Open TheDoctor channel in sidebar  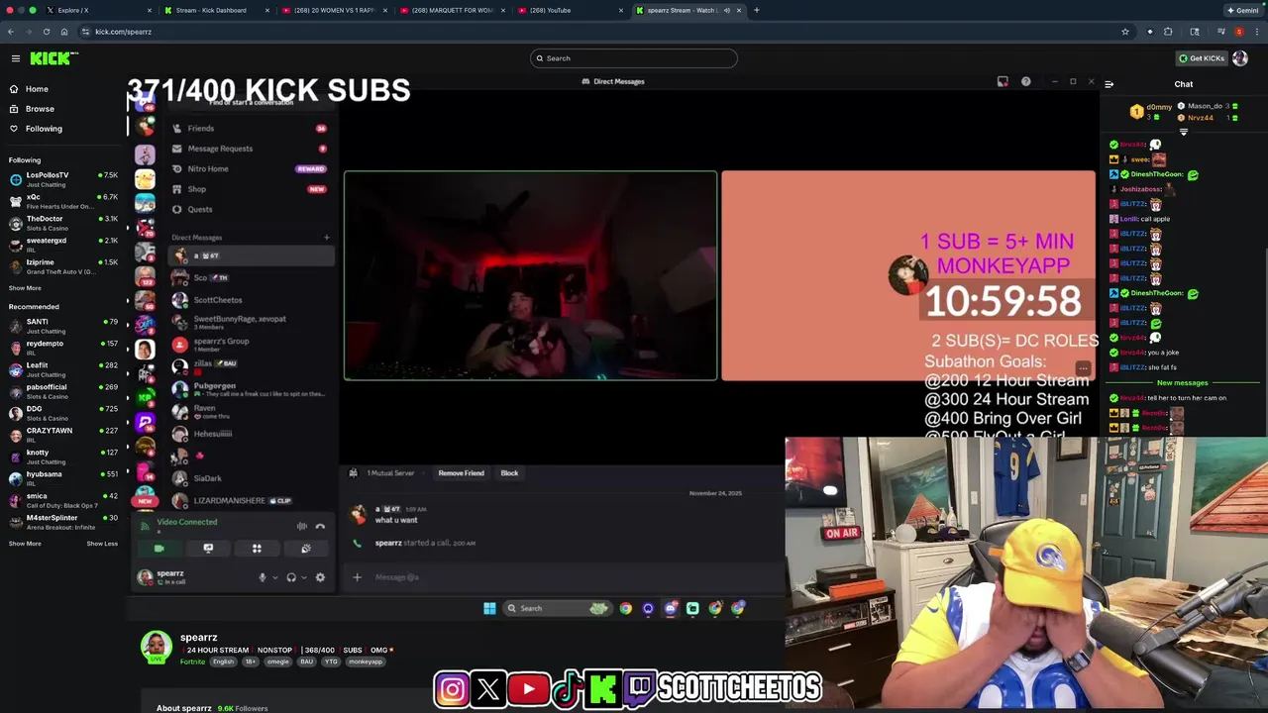click(61, 223)
